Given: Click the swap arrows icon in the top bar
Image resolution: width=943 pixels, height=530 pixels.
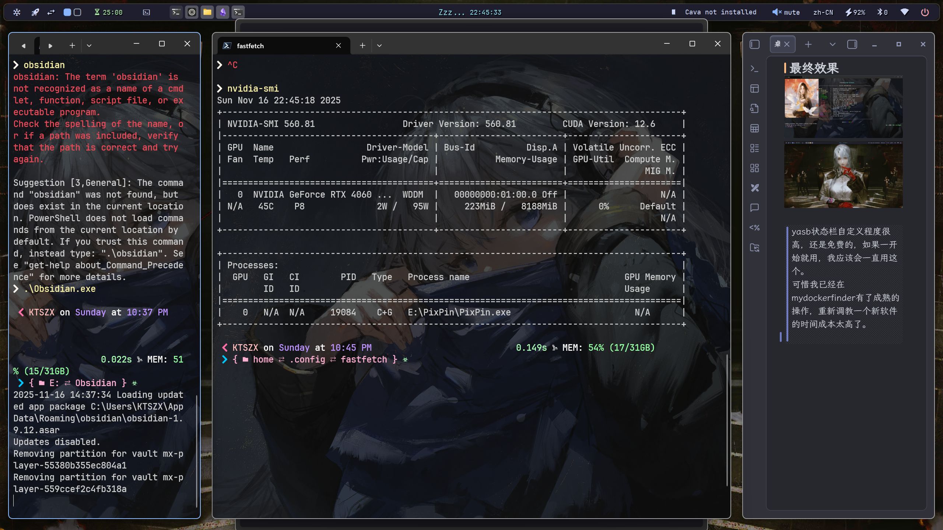Looking at the screenshot, I should tap(51, 12).
